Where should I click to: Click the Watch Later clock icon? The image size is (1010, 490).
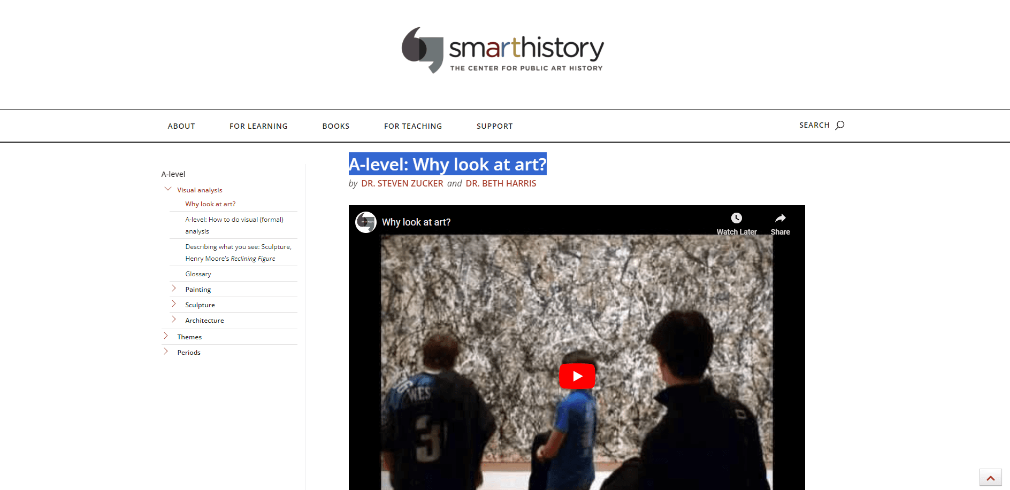tap(737, 218)
